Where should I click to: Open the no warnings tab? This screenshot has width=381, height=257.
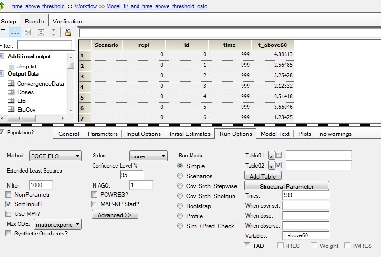[336, 134]
